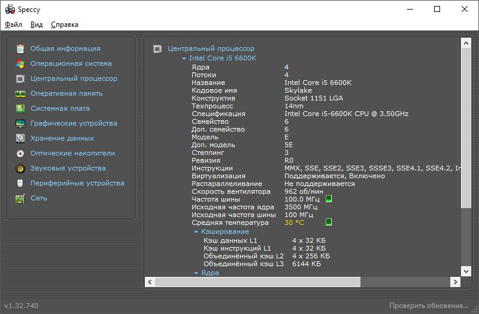This screenshot has height=314, width=479.
Task: Click the Системная плата motherboard icon
Action: tap(20, 108)
